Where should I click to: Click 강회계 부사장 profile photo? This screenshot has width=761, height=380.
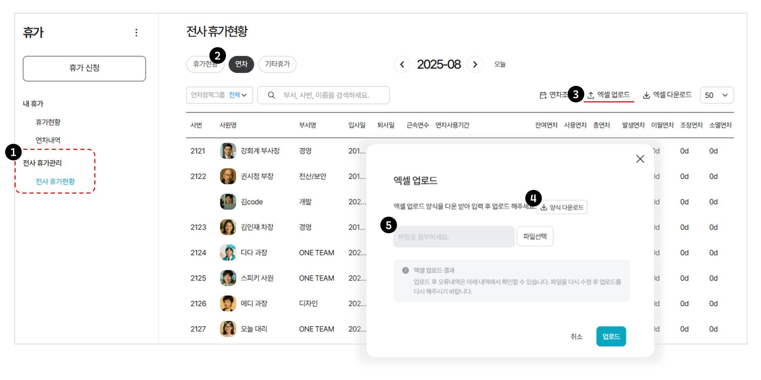click(x=228, y=151)
